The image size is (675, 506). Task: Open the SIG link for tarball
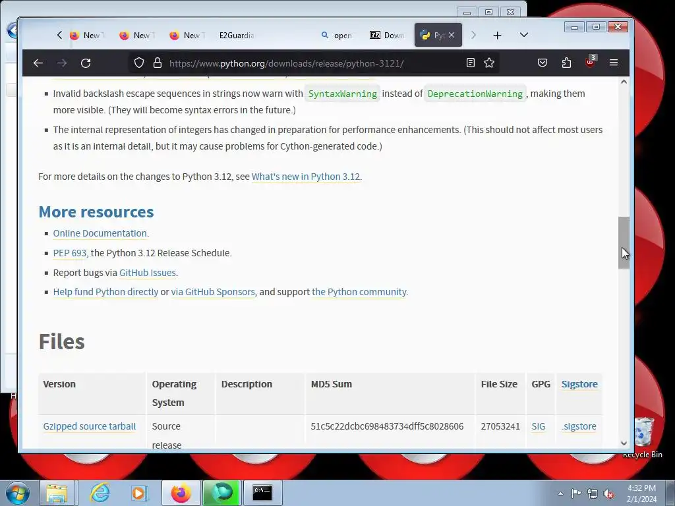[x=538, y=426]
